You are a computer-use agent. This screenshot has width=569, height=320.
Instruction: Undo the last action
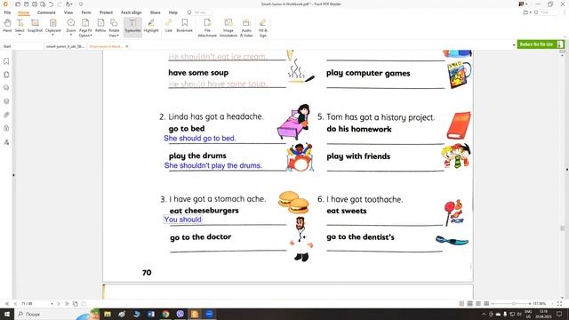click(52, 4)
